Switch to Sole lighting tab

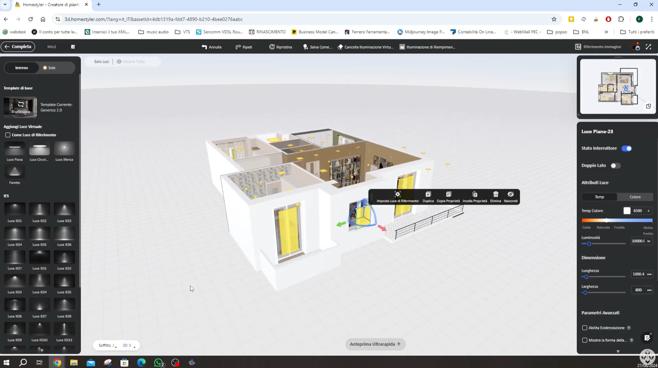tap(50, 68)
